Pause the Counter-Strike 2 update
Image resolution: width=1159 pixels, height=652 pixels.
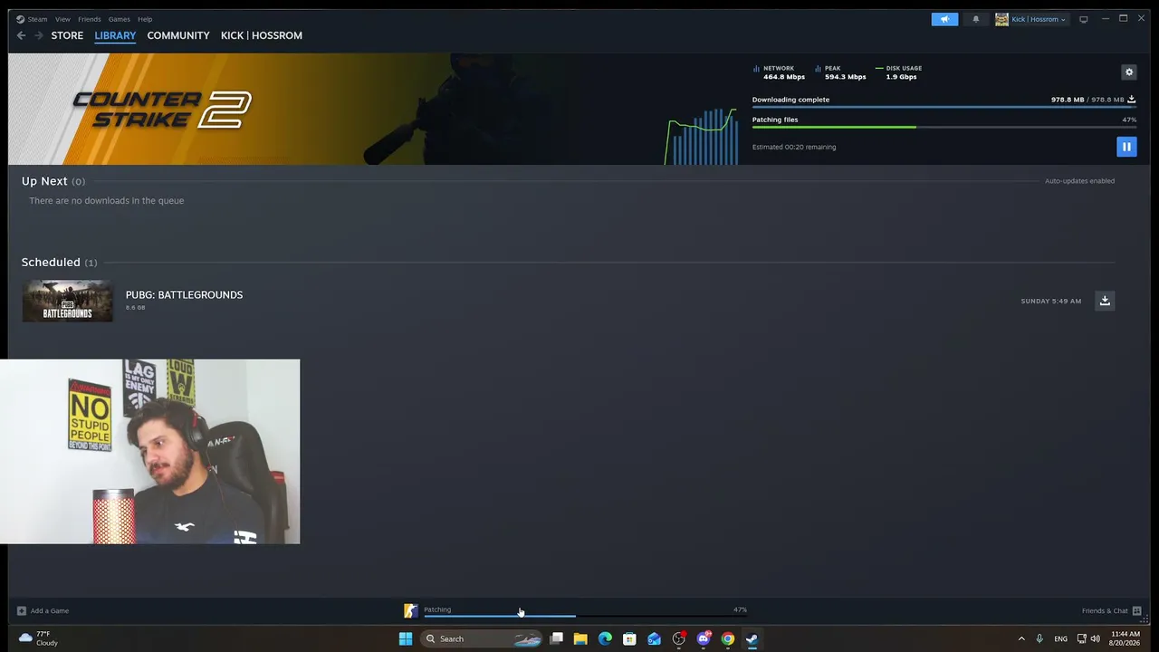pyautogui.click(x=1126, y=147)
